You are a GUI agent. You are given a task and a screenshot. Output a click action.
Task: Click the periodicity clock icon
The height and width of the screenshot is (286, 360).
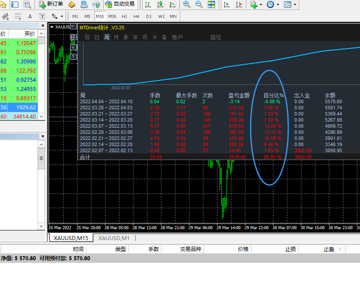coord(270,4)
